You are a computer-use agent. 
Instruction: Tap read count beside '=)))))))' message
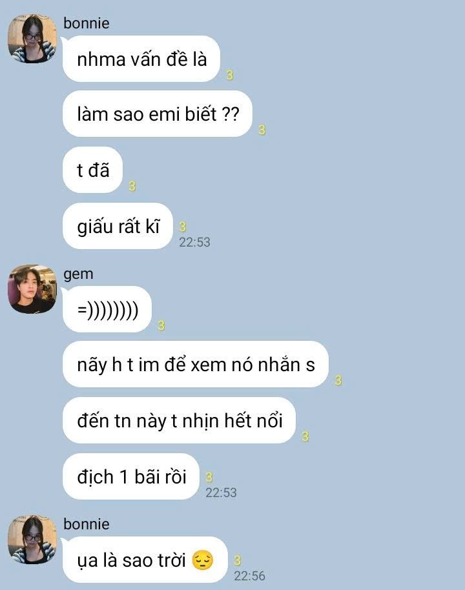coord(161,325)
